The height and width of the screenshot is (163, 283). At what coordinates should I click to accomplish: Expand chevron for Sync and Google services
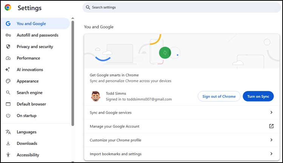[271, 112]
